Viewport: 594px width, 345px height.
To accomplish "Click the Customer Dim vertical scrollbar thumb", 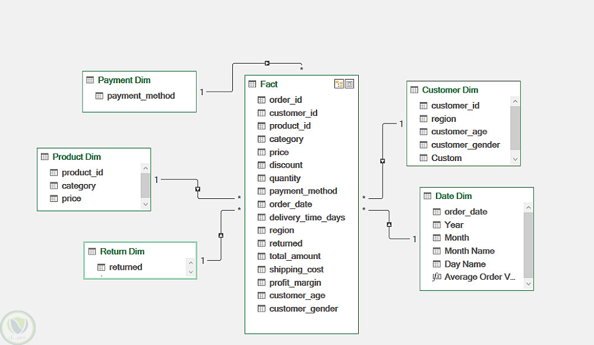I will (x=515, y=128).
